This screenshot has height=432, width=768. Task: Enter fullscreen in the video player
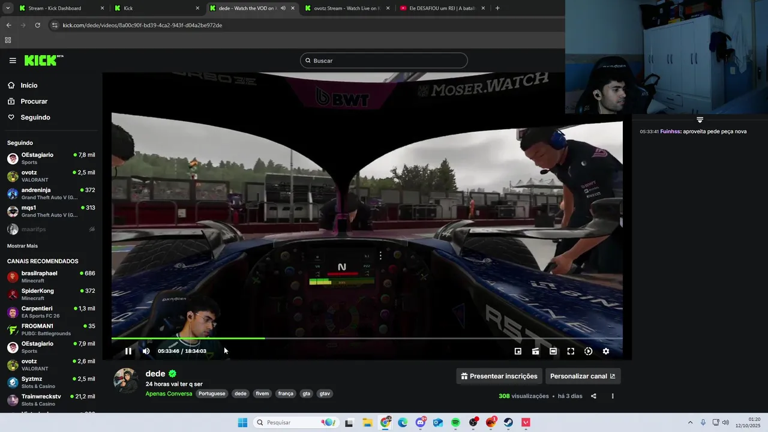coord(571,351)
